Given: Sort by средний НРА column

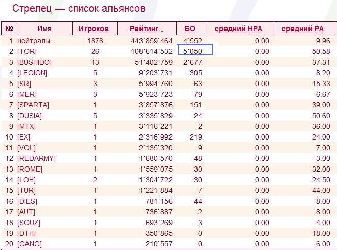Looking at the screenshot, I should click(238, 29).
